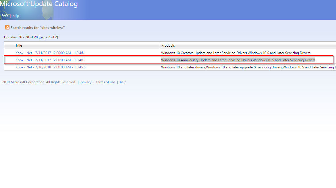Open the FAQ link in the header

pos(5,16)
